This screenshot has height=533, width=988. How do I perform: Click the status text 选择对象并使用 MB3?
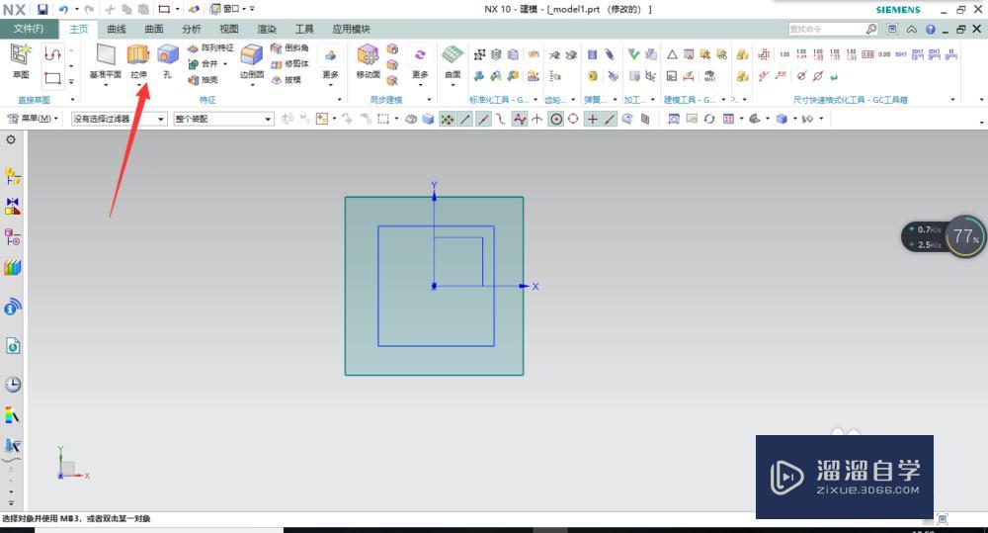[x=76, y=518]
